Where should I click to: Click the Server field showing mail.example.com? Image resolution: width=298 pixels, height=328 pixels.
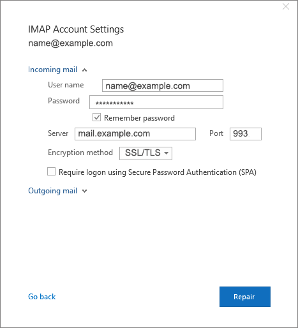(135, 134)
